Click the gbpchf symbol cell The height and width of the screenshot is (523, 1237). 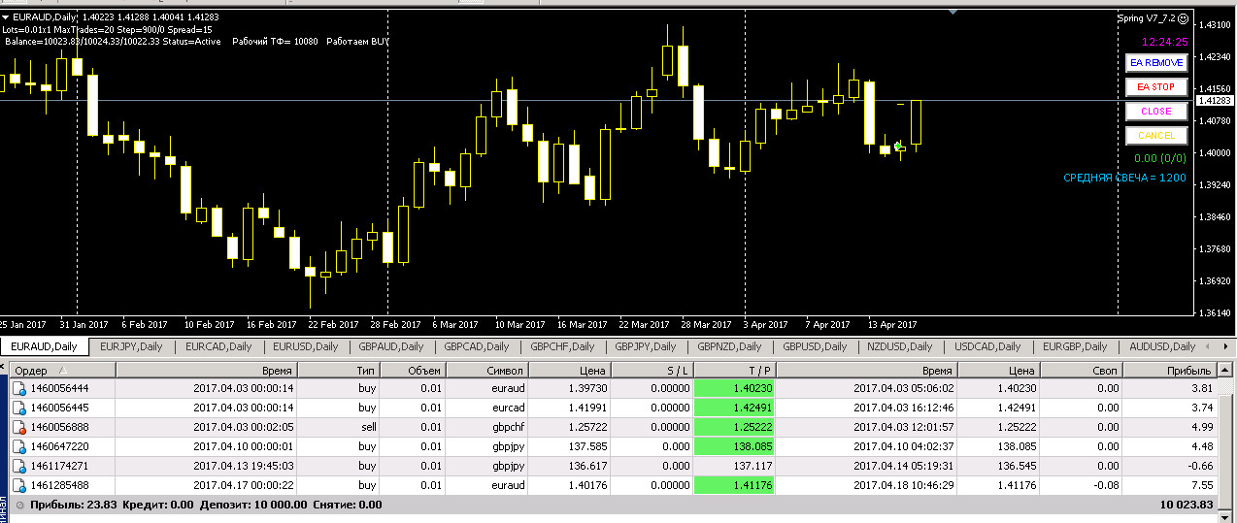pos(487,427)
